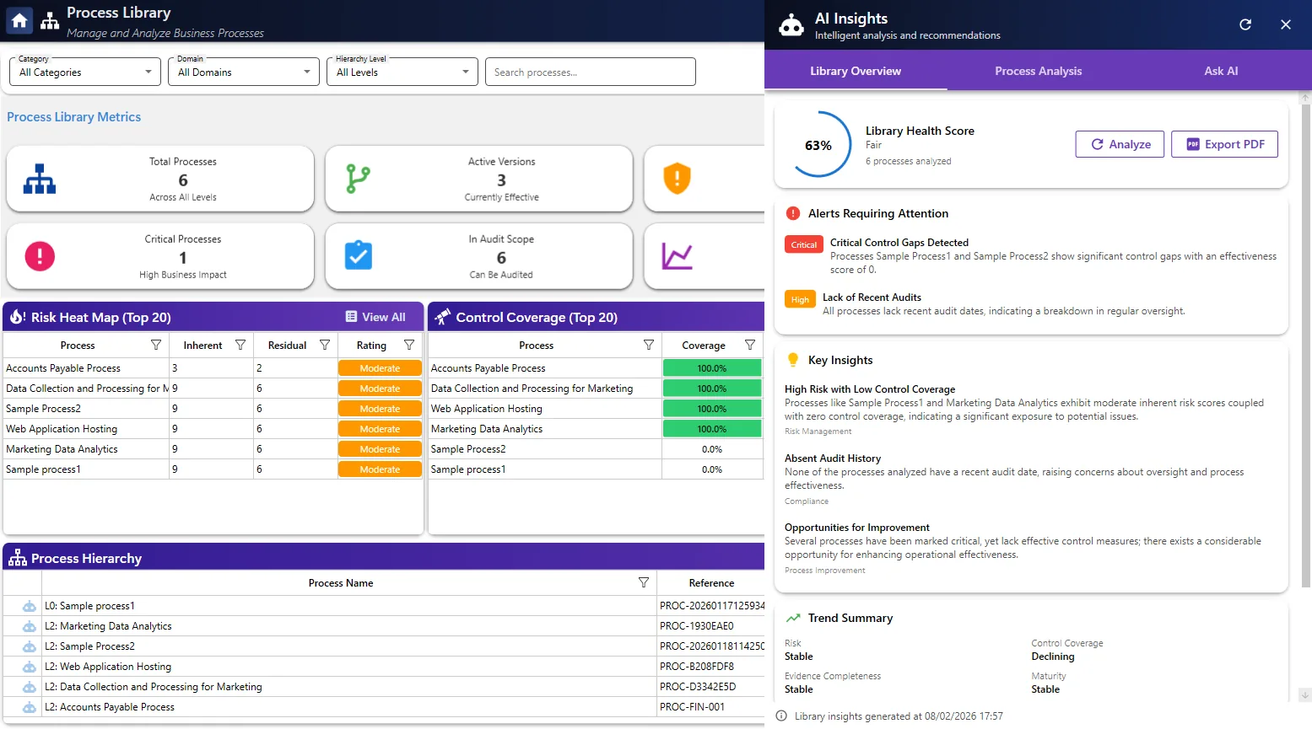Click the Analyze button

(x=1120, y=144)
